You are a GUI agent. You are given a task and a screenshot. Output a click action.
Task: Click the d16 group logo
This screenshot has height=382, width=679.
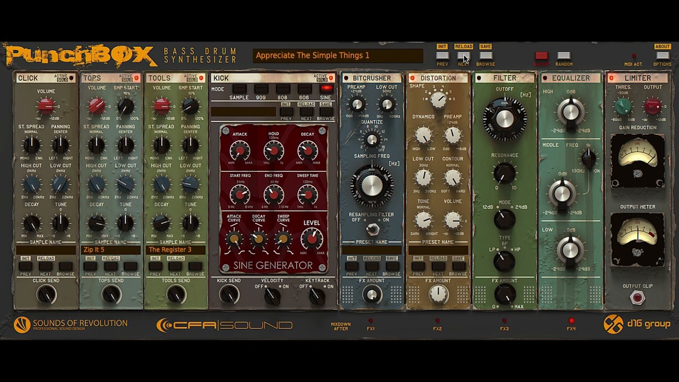(x=637, y=324)
